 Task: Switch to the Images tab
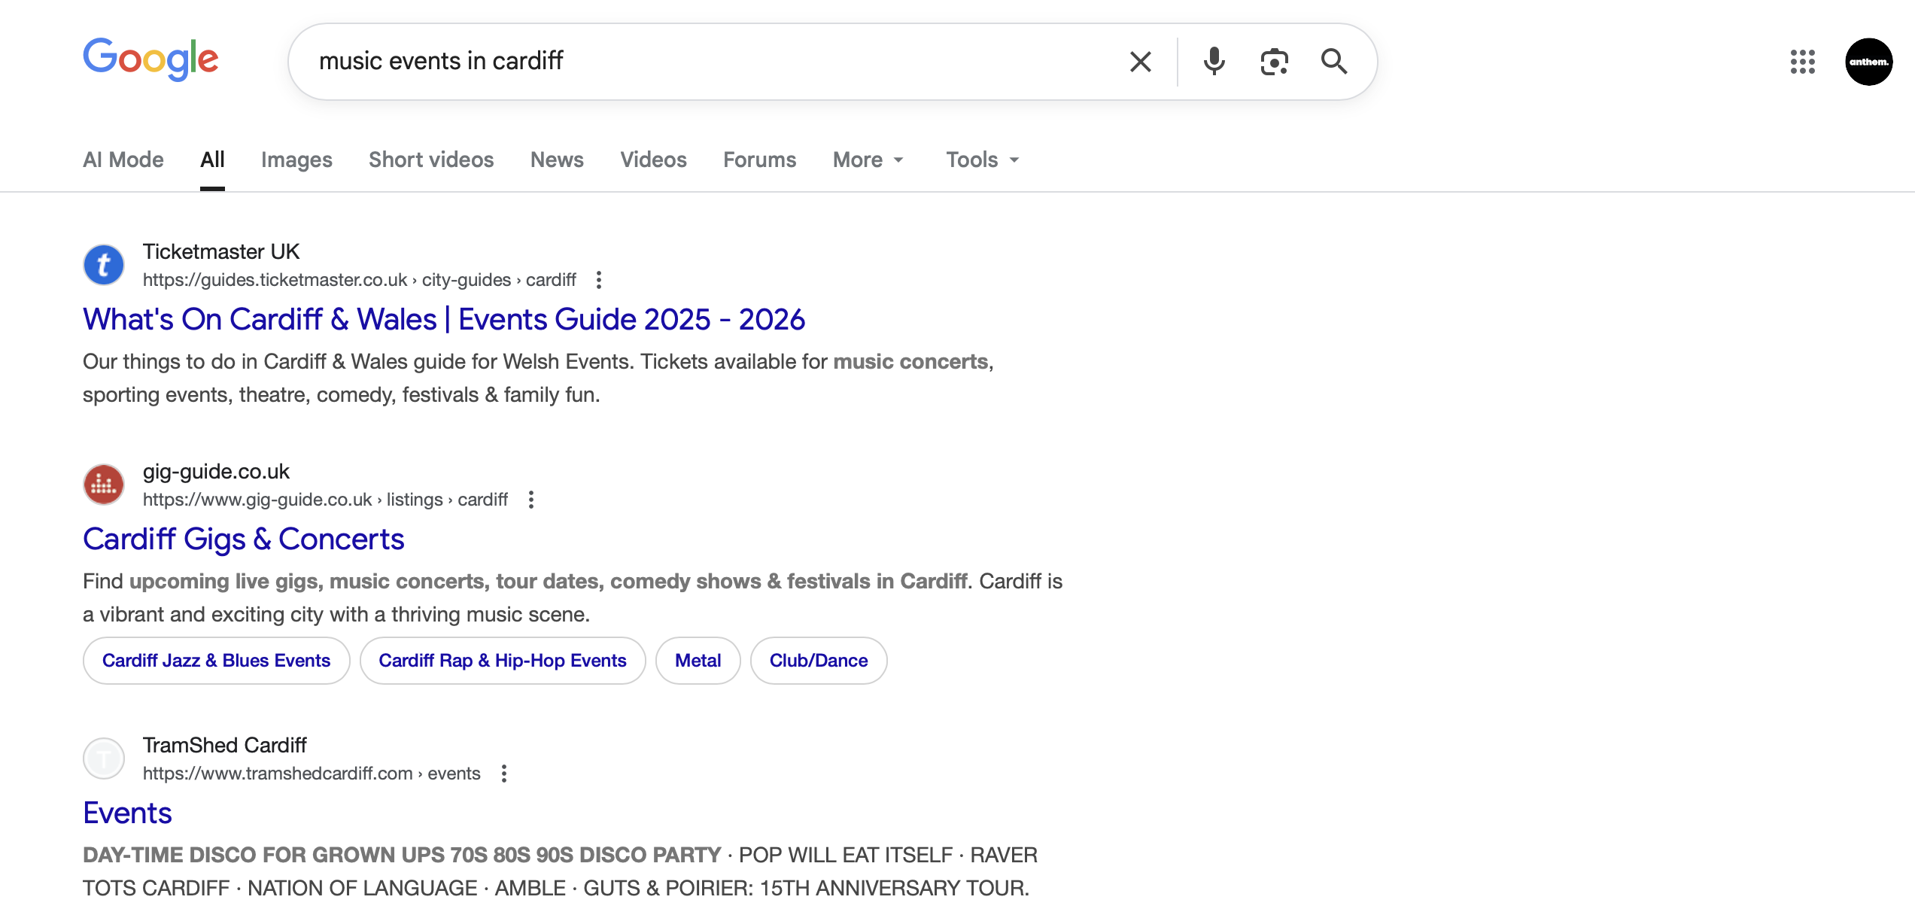pos(296,160)
